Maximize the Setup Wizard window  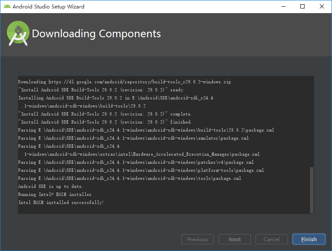(x=302, y=7)
